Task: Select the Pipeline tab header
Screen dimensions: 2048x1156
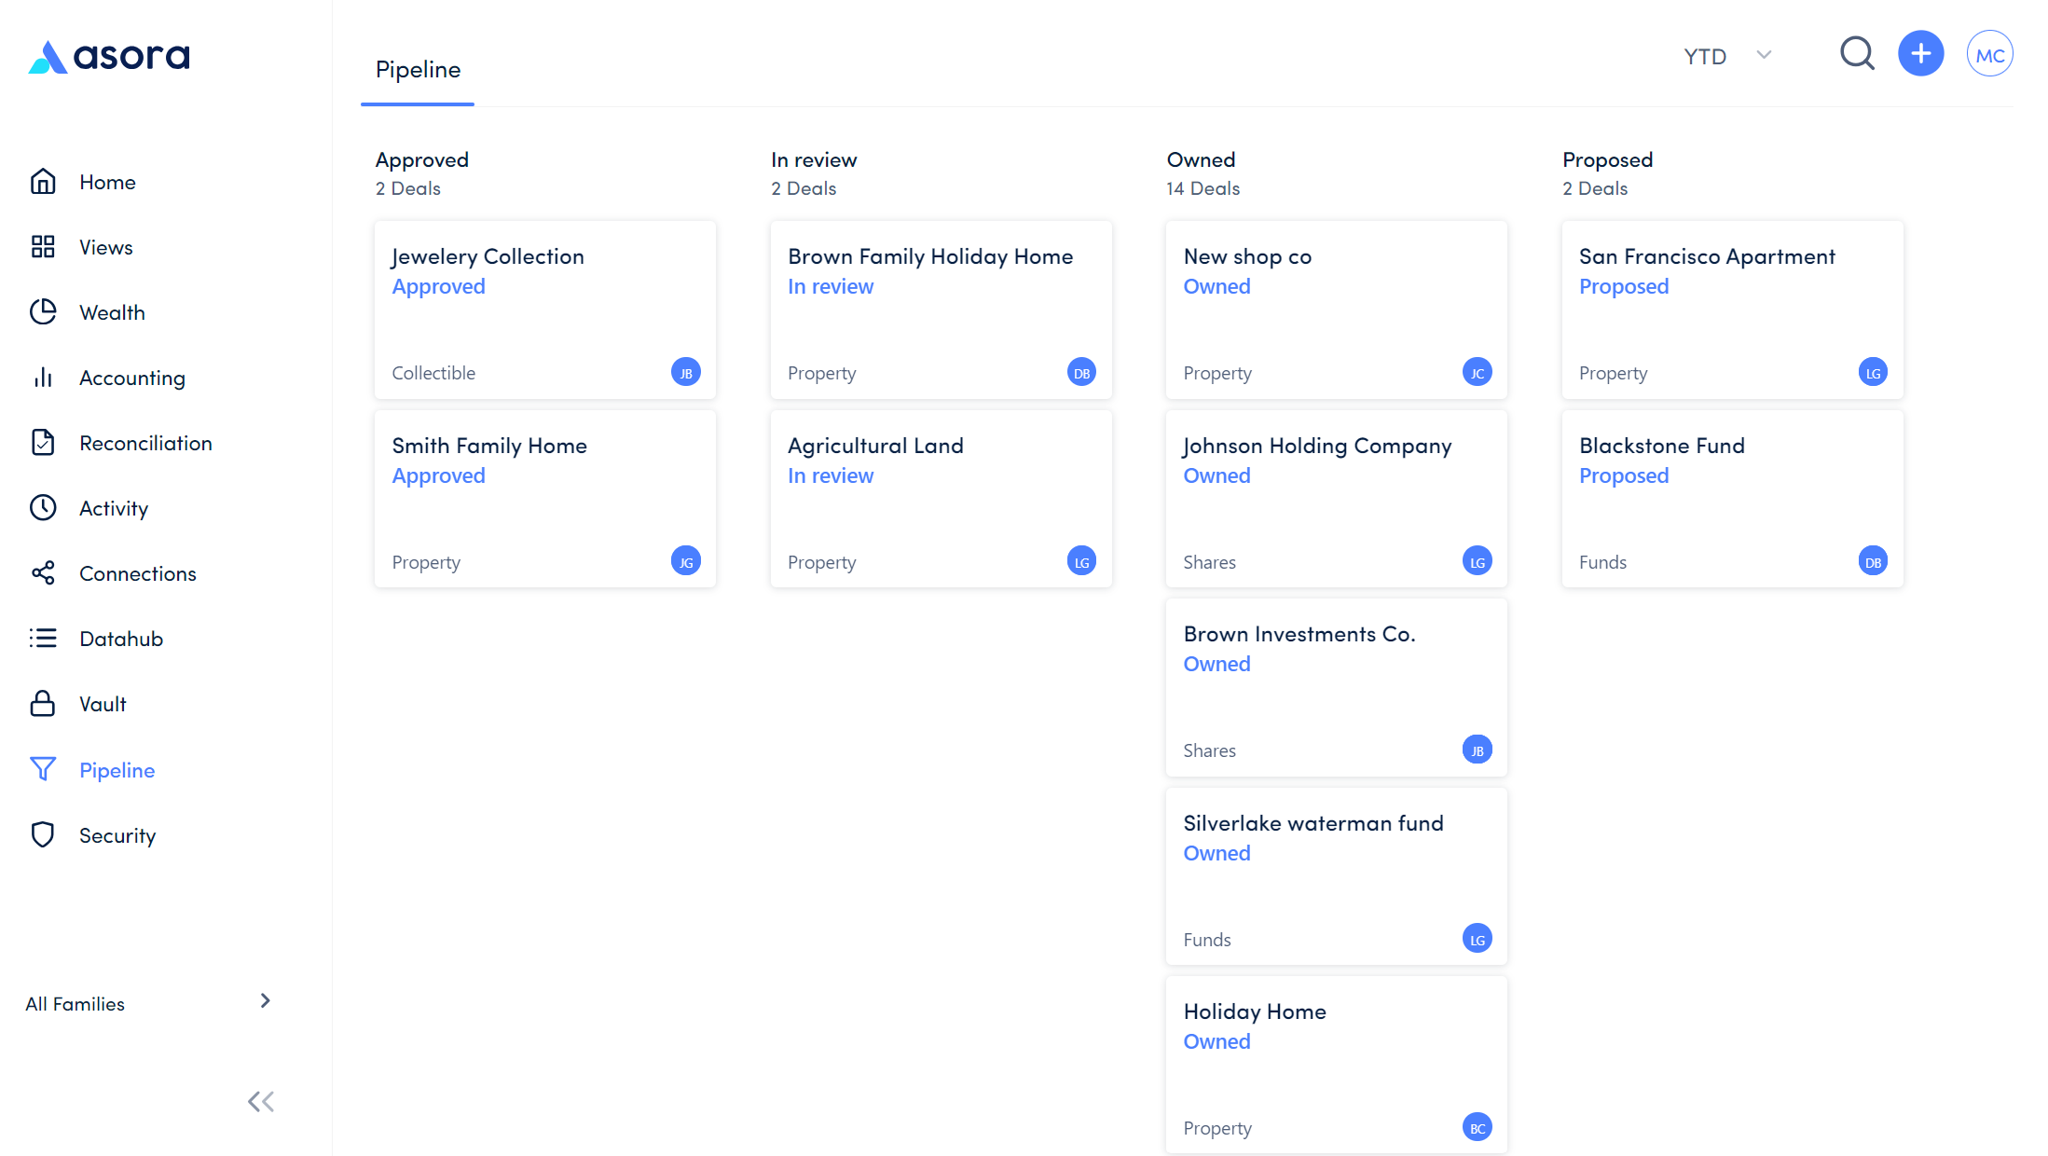Action: pyautogui.click(x=418, y=70)
